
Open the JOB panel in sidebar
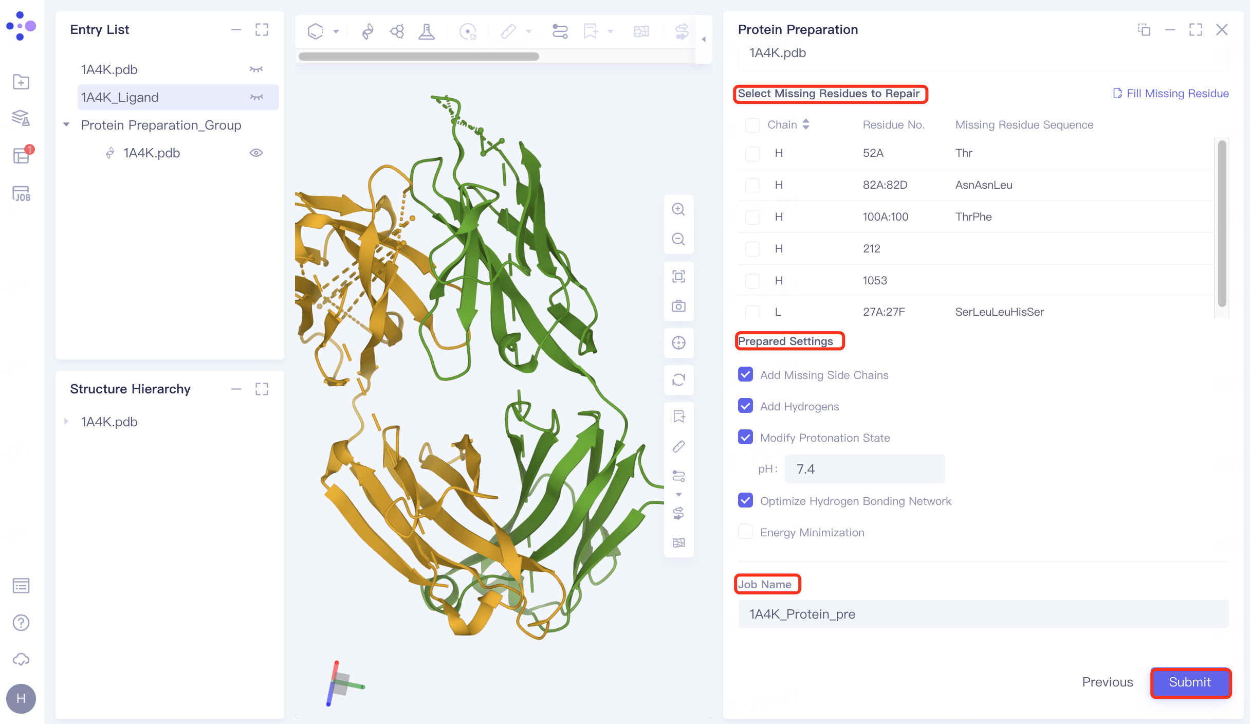pyautogui.click(x=21, y=194)
